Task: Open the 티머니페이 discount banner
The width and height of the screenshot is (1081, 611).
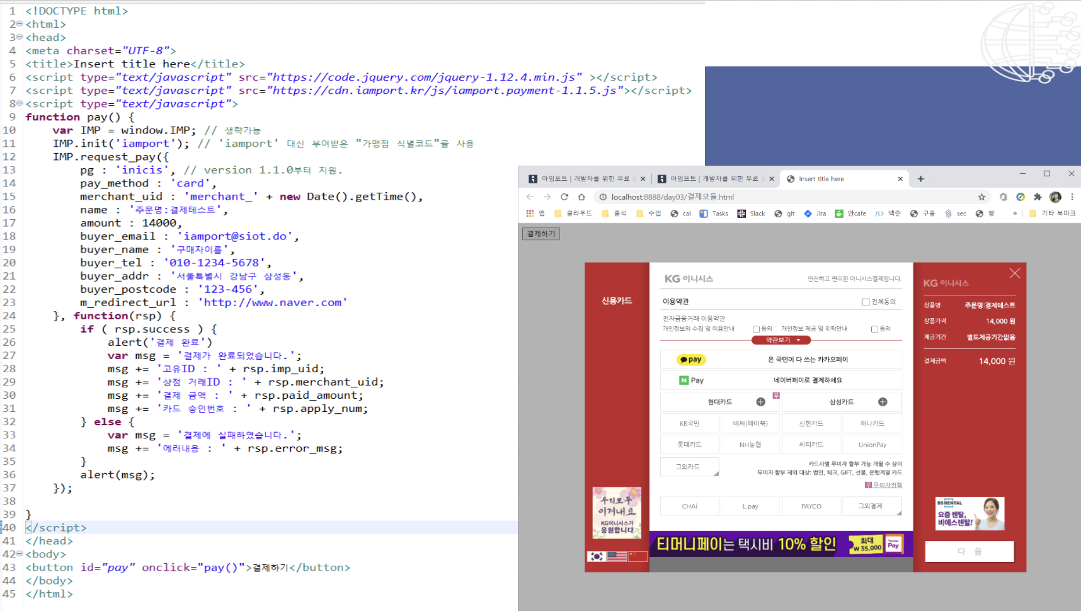Action: pyautogui.click(x=781, y=544)
